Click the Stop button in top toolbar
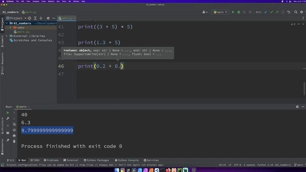 (x=250, y=12)
